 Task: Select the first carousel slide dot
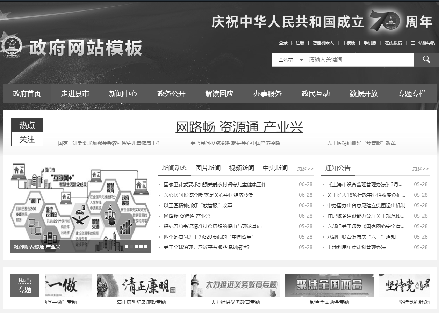(127, 247)
